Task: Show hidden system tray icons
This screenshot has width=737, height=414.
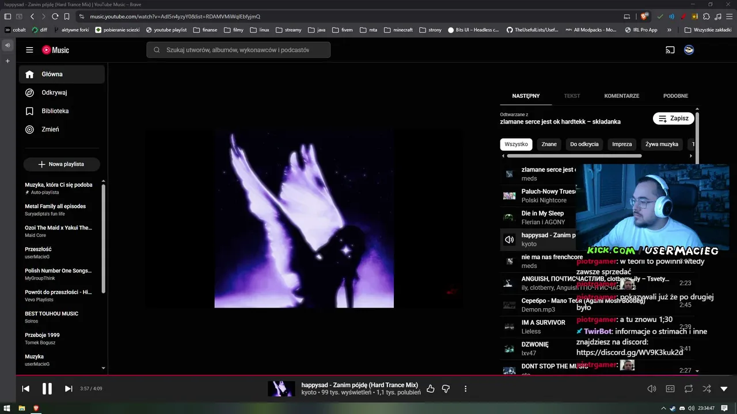Action: coord(663,408)
